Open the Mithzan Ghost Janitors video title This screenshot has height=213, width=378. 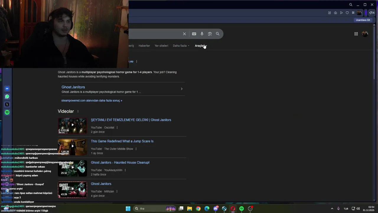tap(101, 184)
